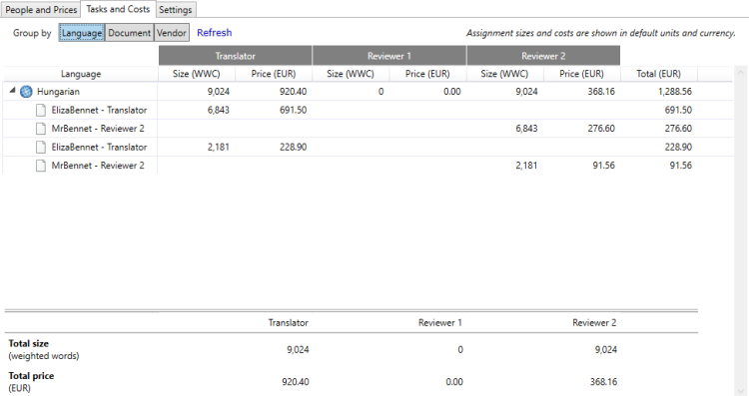Click document icon of MrBennet row with 91.56
The image size is (749, 396).
41,166
